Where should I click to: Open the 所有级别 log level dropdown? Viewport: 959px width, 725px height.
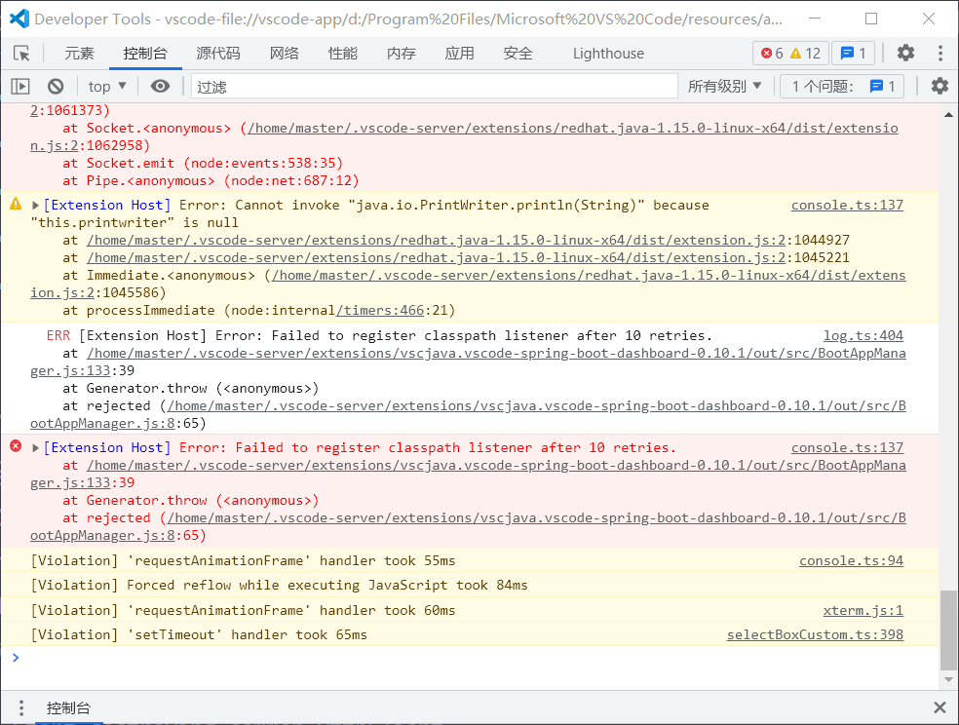click(x=725, y=86)
